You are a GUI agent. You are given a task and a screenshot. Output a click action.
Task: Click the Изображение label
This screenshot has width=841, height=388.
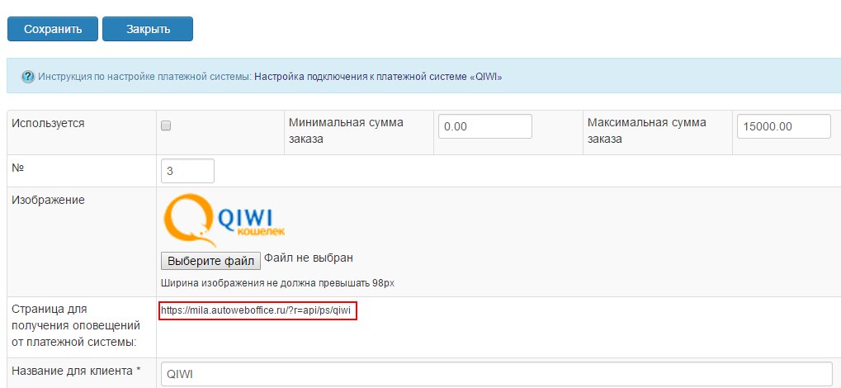tap(48, 200)
